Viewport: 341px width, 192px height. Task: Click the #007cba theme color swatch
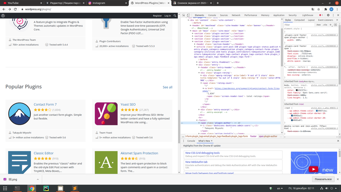pos(317,110)
